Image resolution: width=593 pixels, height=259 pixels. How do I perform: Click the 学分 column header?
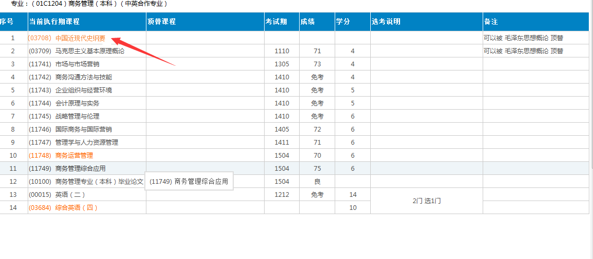[343, 22]
